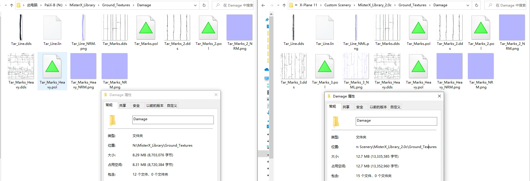The image size is (530, 181).
Task: Navigate to 此电脑 breadcrumb
Action: (x=32, y=5)
